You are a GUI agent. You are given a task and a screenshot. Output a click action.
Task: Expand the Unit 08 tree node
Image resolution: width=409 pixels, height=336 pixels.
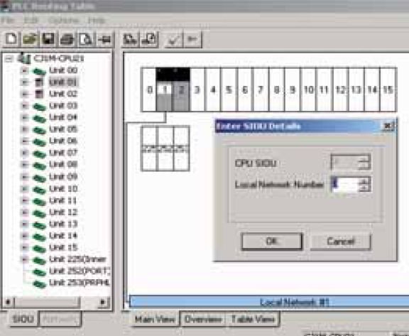25,165
